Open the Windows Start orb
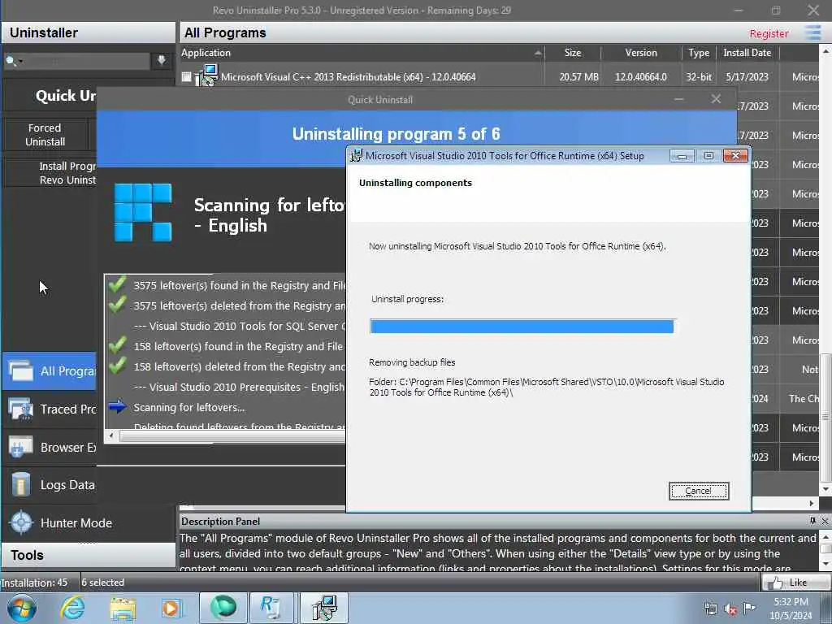 click(x=22, y=608)
